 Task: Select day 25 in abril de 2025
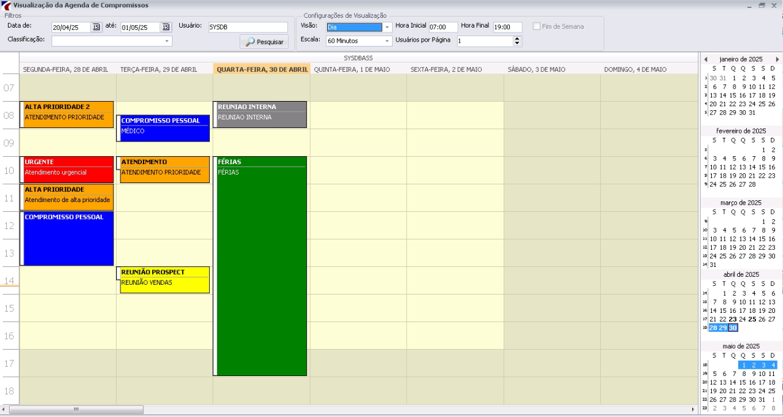(x=752, y=319)
